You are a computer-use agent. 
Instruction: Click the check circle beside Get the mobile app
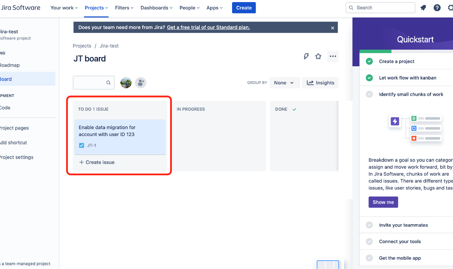pos(369,258)
